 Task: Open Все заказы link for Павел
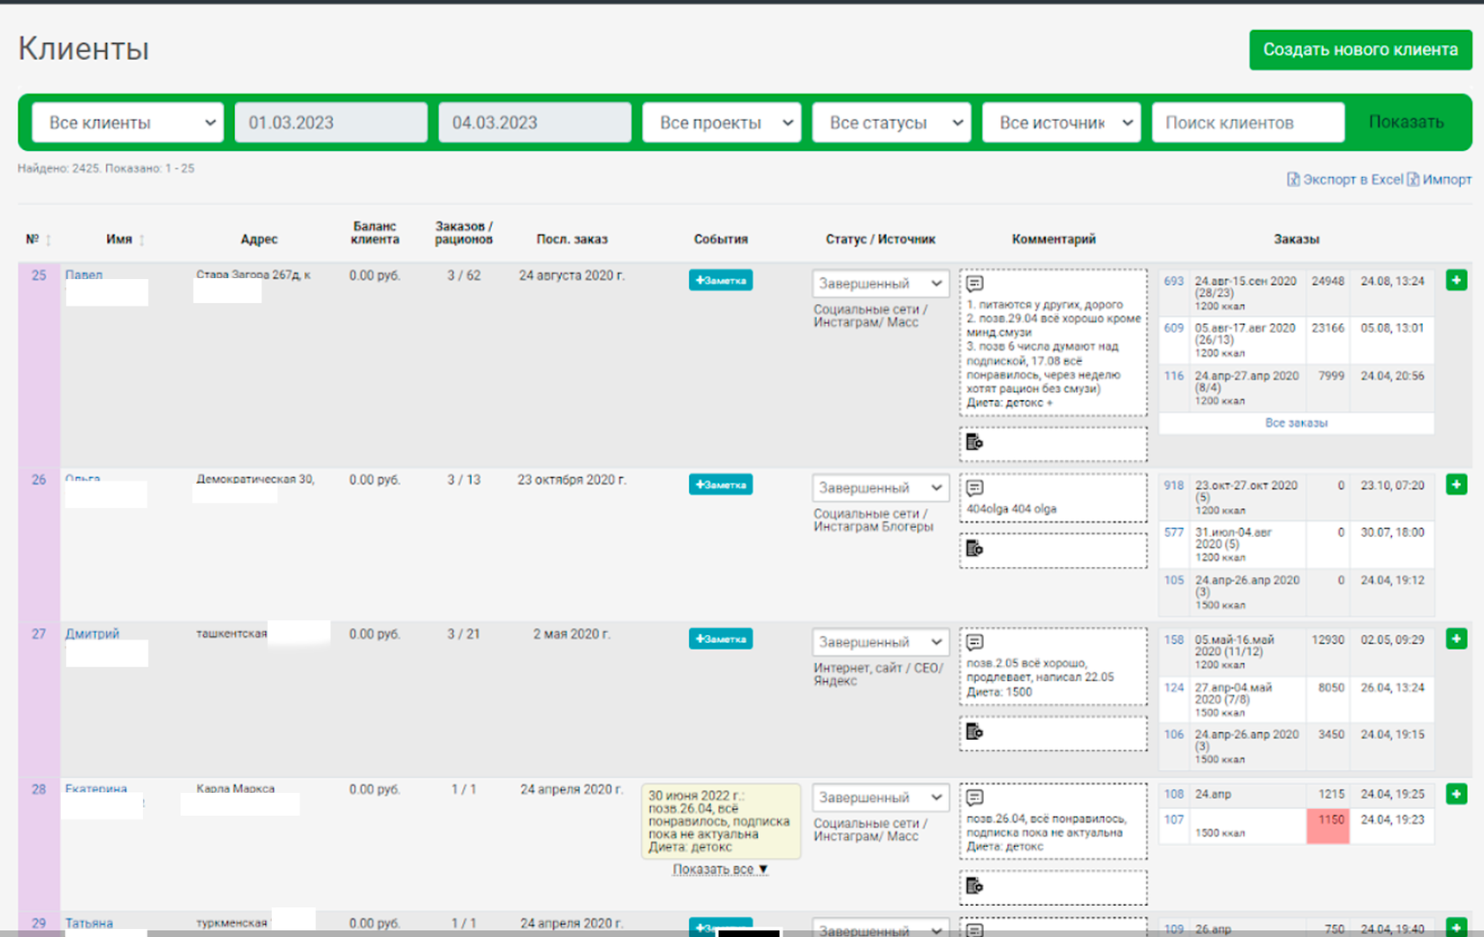point(1296,423)
